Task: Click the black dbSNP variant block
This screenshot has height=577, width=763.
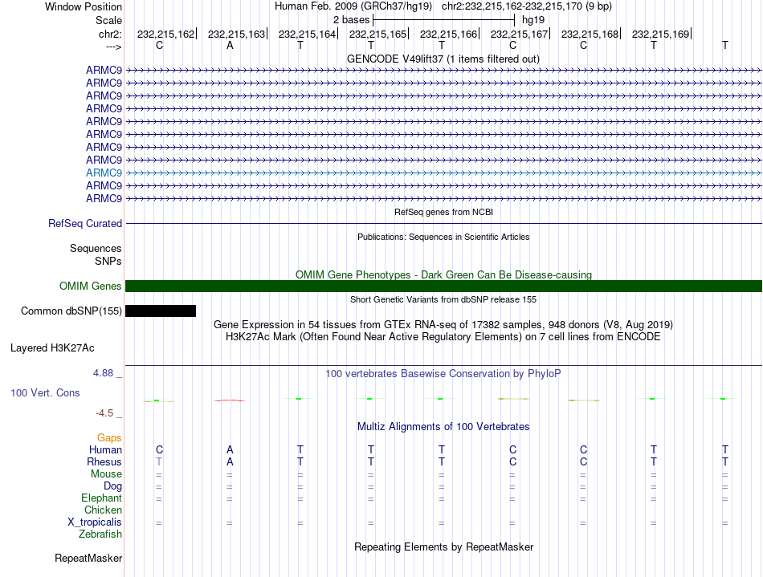Action: tap(161, 311)
